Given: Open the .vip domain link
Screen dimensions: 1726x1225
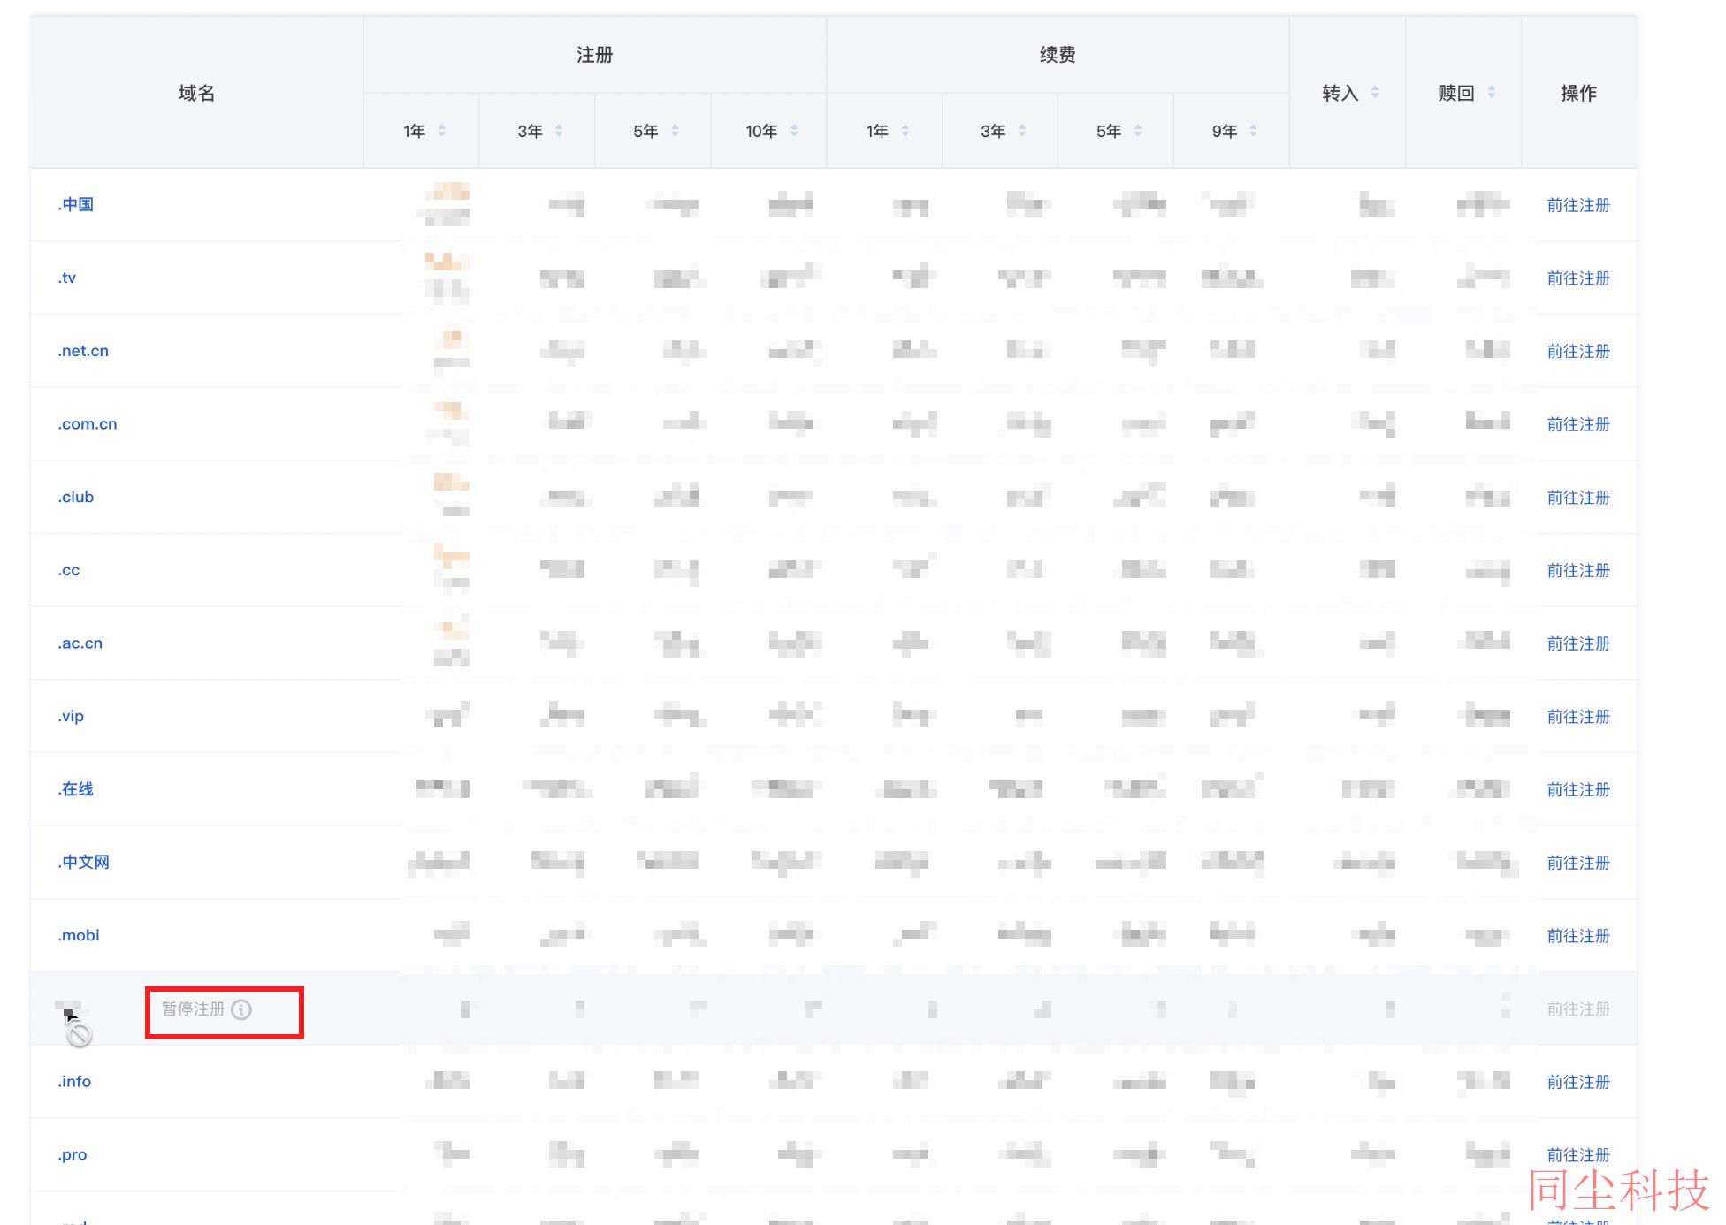Looking at the screenshot, I should pos(71,716).
